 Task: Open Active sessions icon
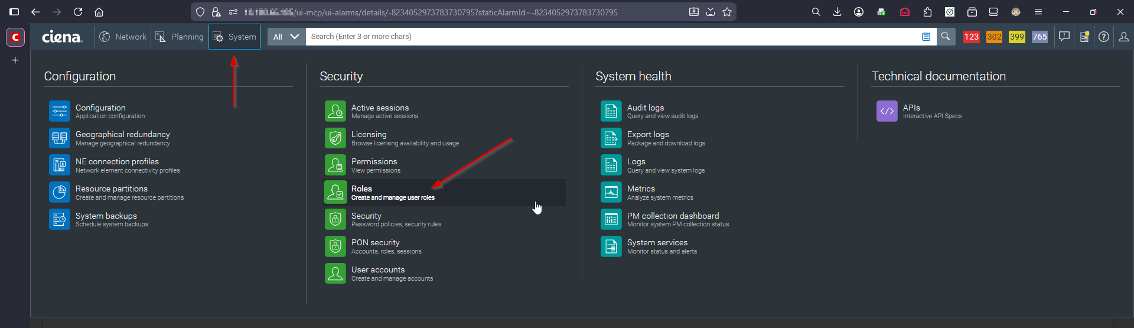tap(335, 111)
